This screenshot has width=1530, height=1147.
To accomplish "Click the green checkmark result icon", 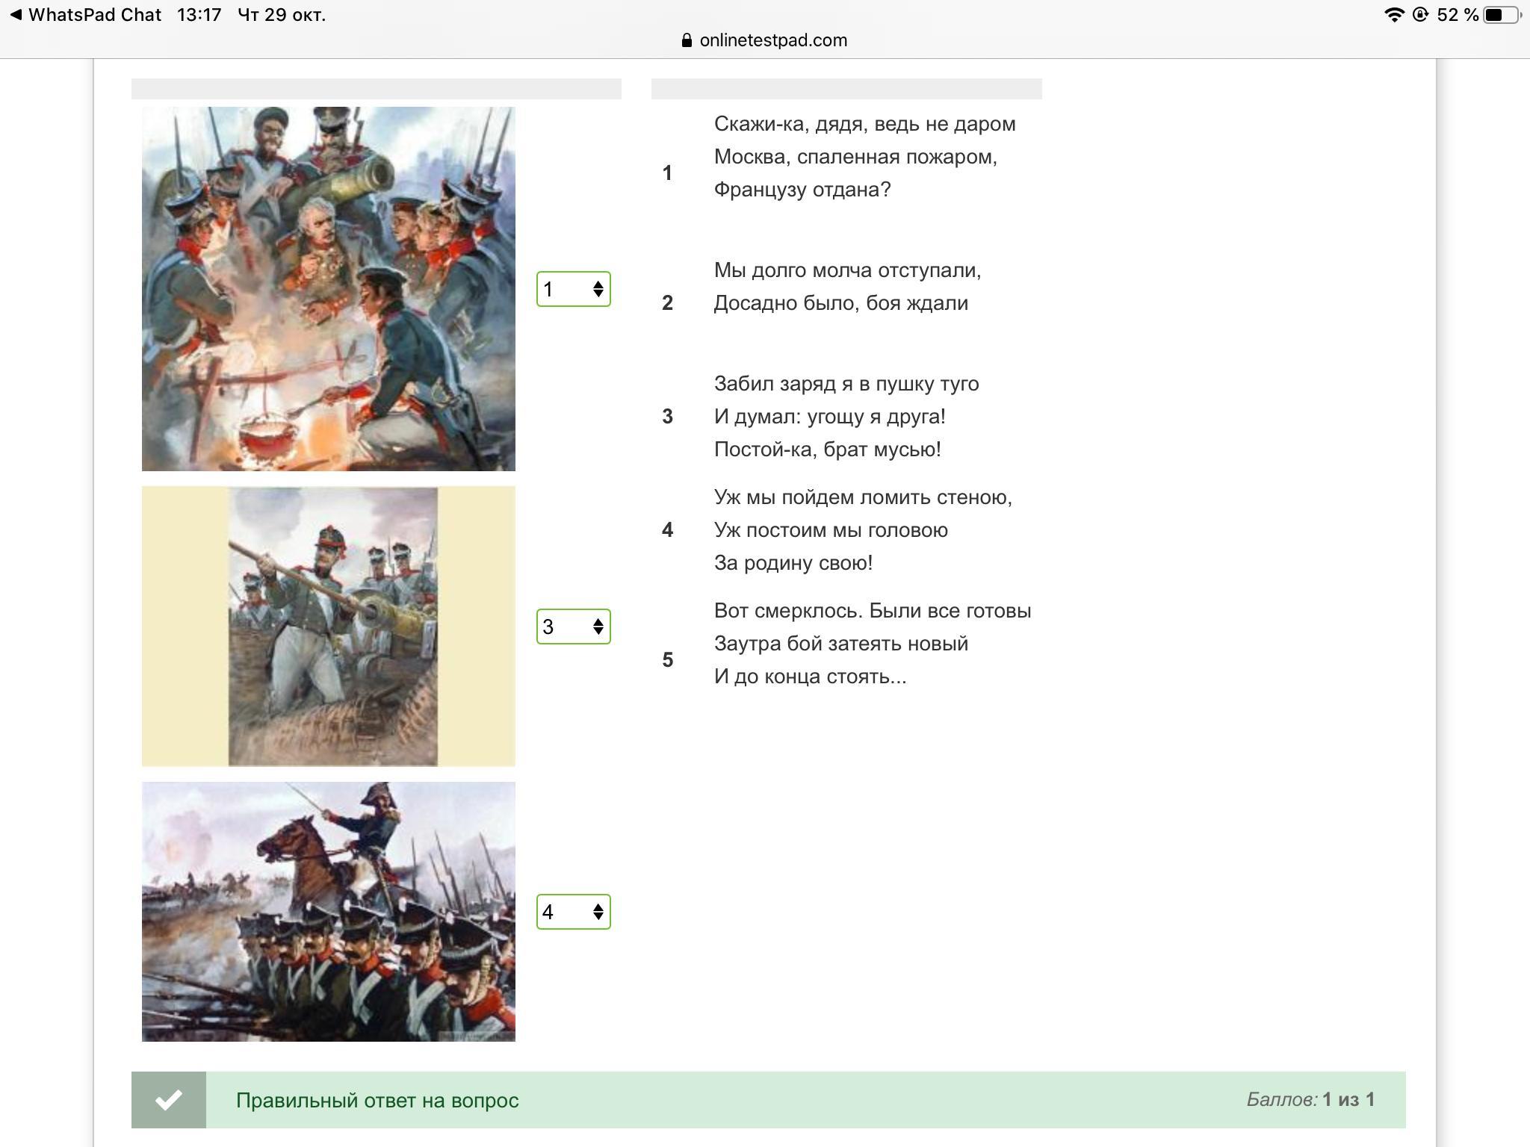I will click(x=169, y=1099).
